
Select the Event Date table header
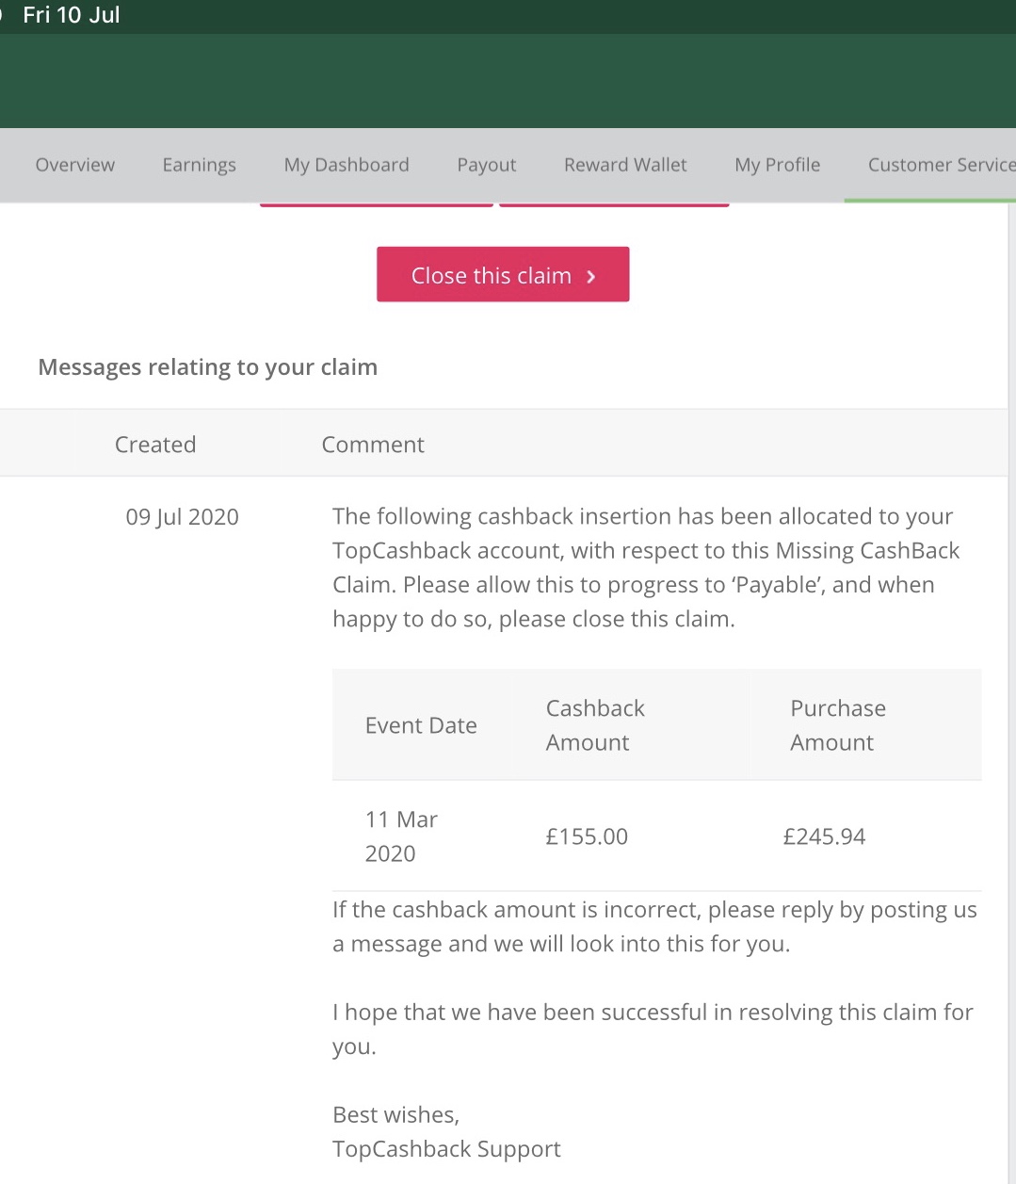[421, 725]
